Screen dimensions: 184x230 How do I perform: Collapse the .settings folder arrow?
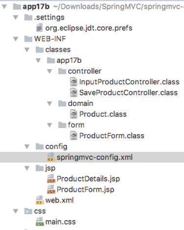(16, 17)
